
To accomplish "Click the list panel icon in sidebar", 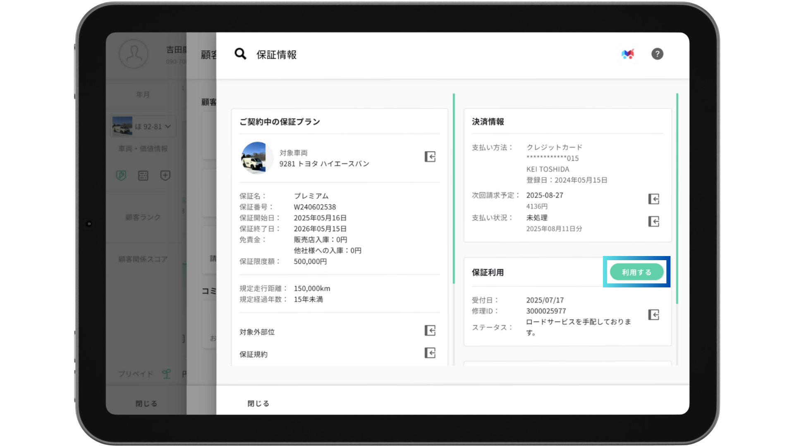I will point(143,176).
